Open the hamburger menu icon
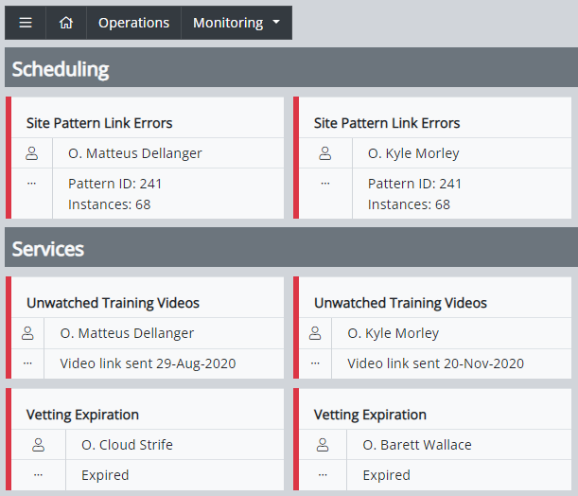 coord(26,23)
